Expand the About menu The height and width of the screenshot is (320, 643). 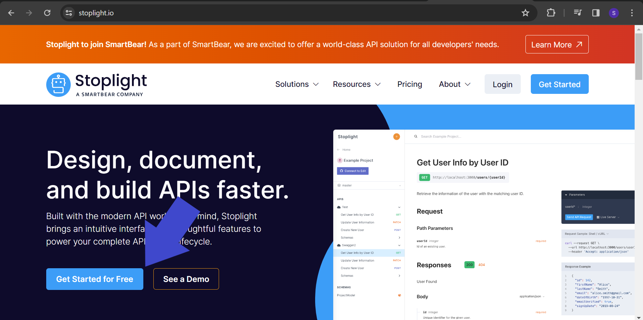[x=455, y=84]
